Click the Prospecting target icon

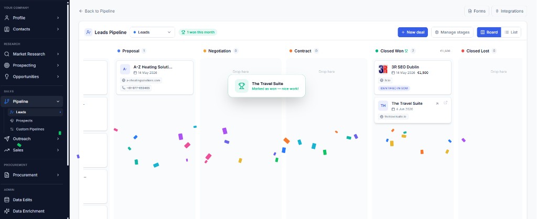[6, 65]
